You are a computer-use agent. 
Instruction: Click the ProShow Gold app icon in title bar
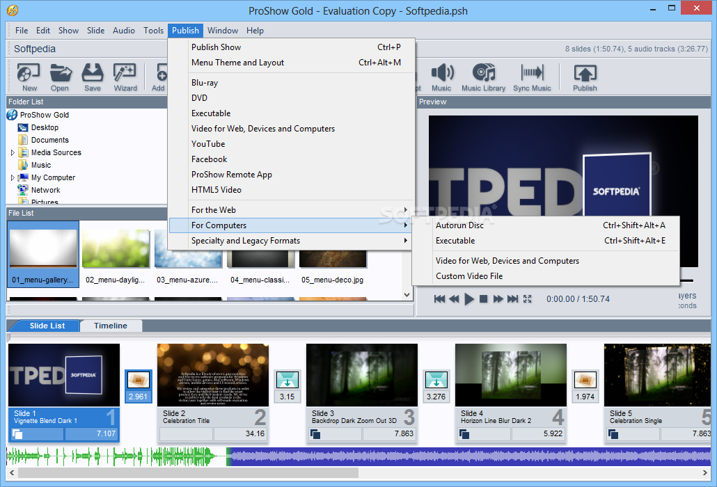[x=13, y=10]
